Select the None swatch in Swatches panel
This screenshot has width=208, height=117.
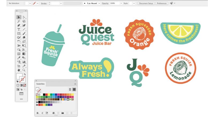coord(37,95)
